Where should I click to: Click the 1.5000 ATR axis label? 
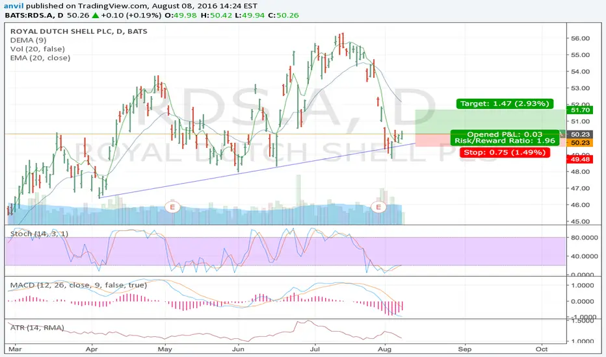point(583,321)
